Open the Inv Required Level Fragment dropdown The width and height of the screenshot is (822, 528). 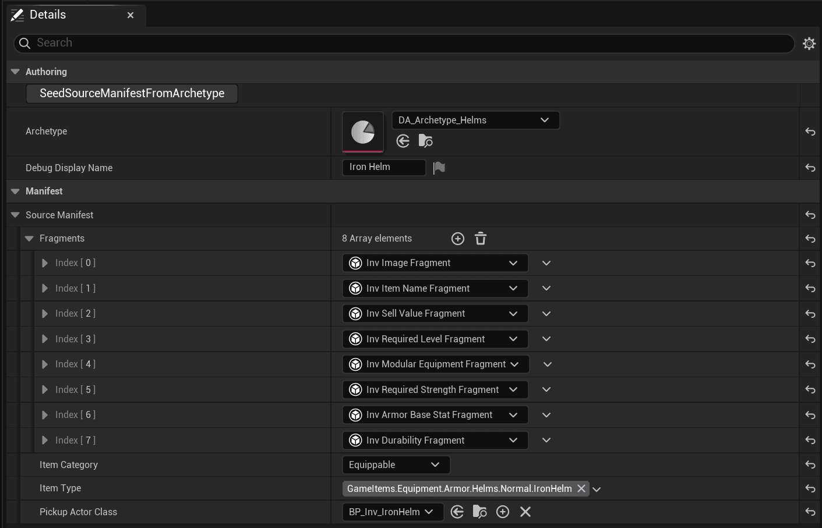(435, 339)
